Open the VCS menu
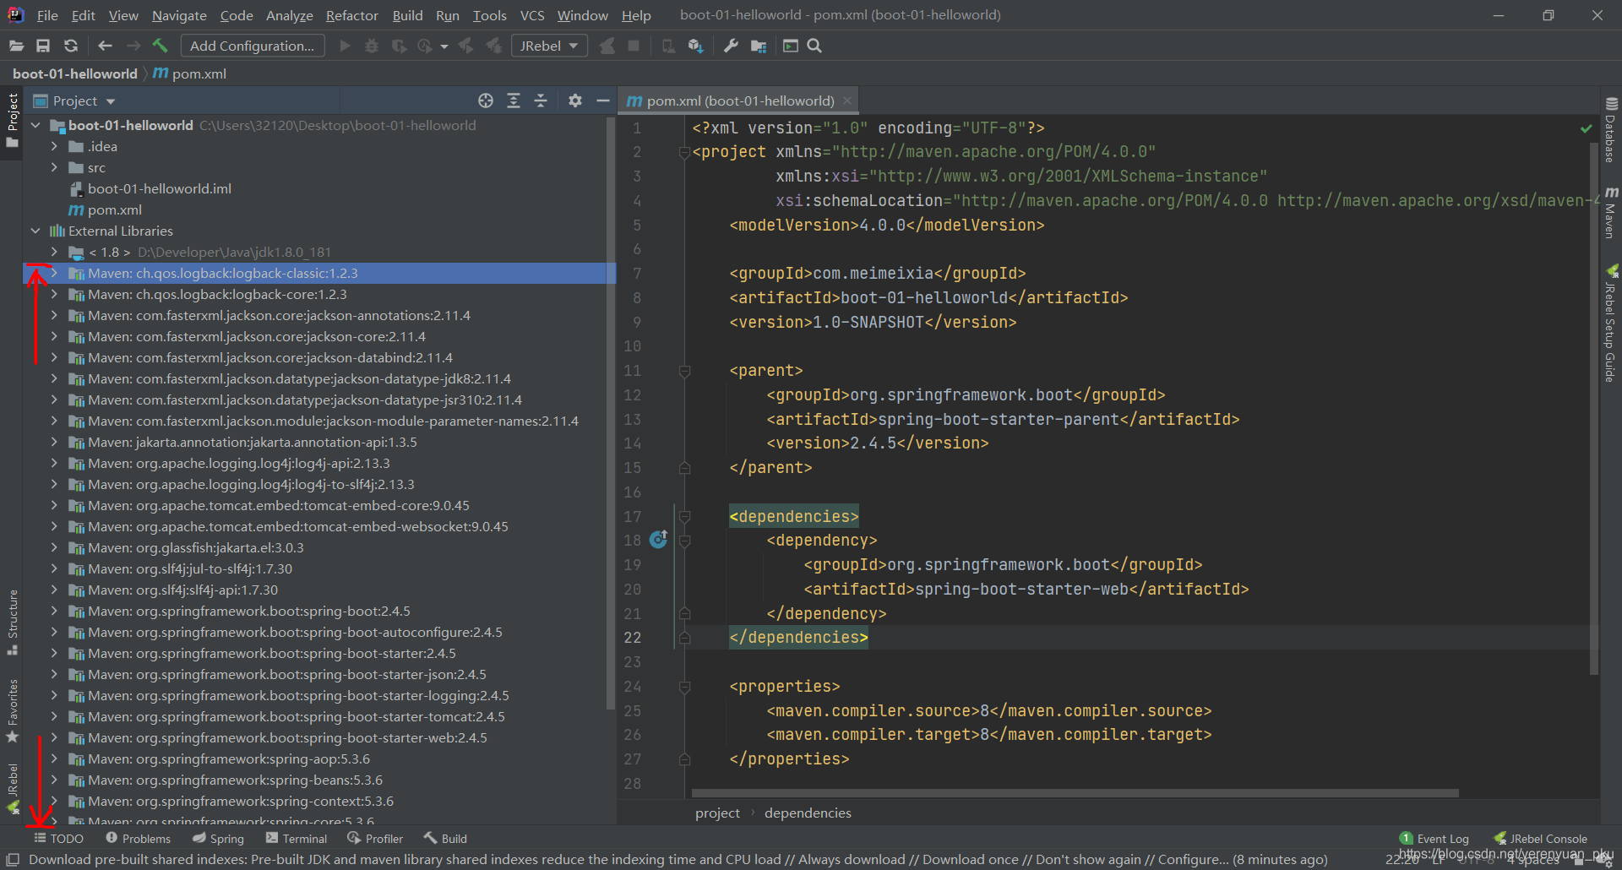 531,15
